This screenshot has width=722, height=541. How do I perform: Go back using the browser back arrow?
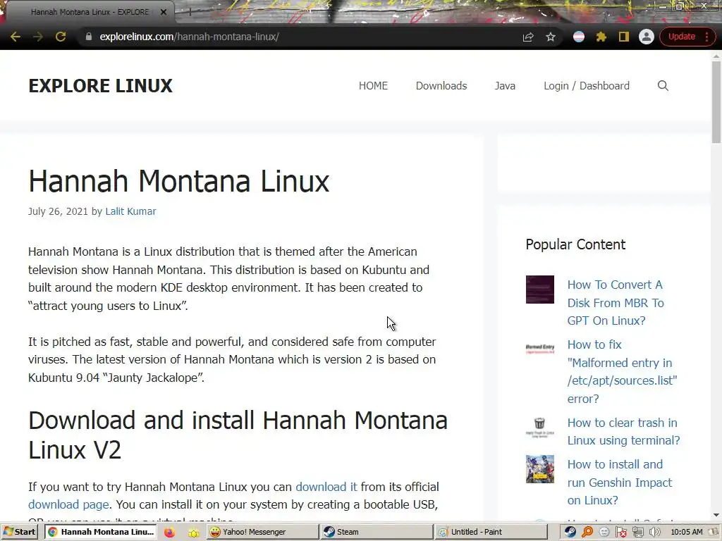16,37
